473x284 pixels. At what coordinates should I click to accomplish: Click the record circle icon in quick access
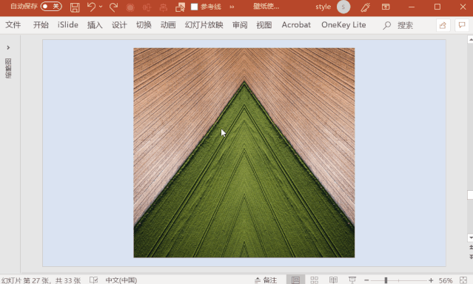click(x=130, y=7)
